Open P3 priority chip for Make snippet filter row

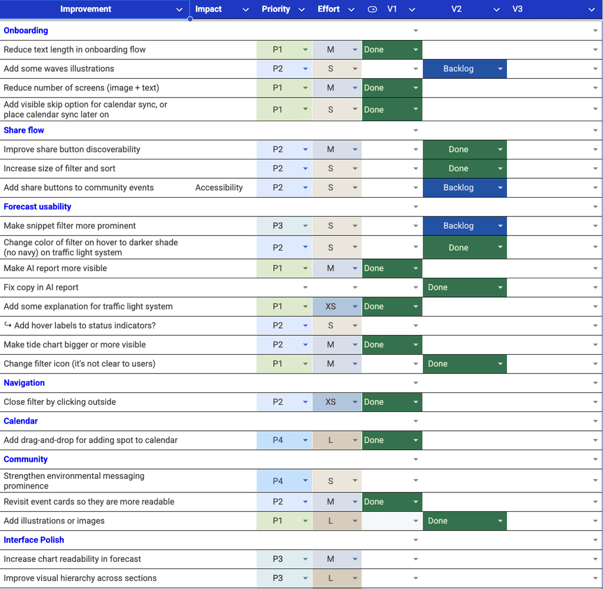(284, 226)
